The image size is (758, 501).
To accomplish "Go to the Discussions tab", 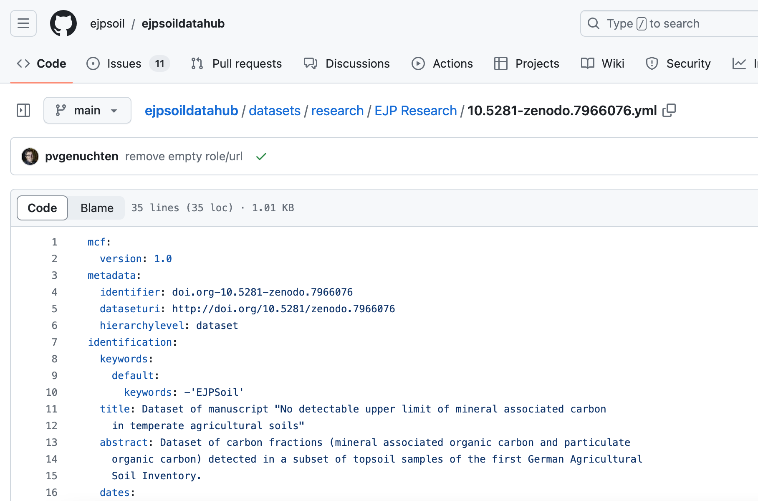I will pyautogui.click(x=347, y=63).
